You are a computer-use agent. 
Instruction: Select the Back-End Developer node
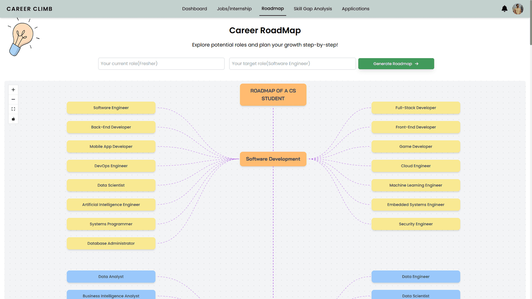(111, 127)
